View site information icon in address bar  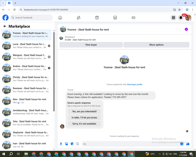[21, 10]
